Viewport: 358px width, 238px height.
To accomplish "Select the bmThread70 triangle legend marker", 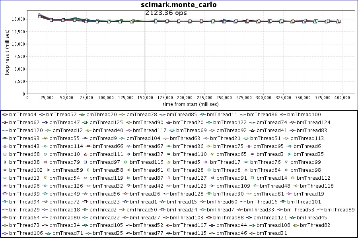I will pos(82,115).
